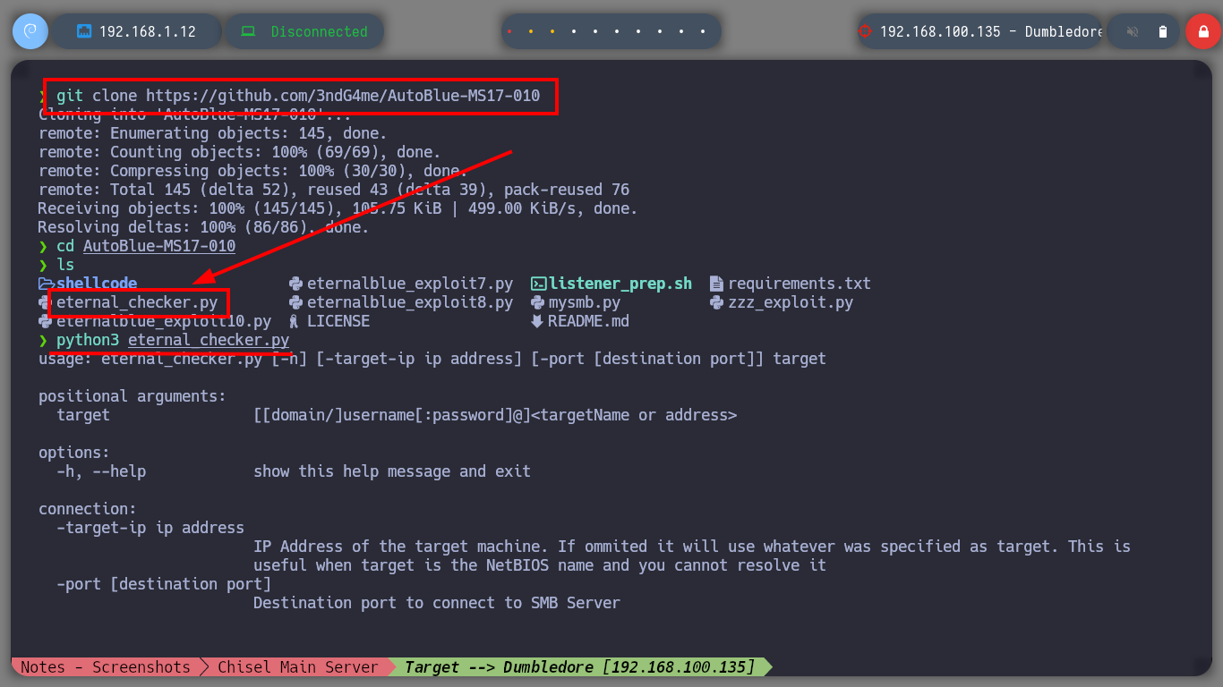Click the 'show this help message and exit' text
Viewport: 1223px width, 687px height.
pyautogui.click(x=392, y=471)
